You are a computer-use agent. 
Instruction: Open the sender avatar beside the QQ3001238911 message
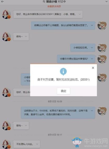point(7,14)
